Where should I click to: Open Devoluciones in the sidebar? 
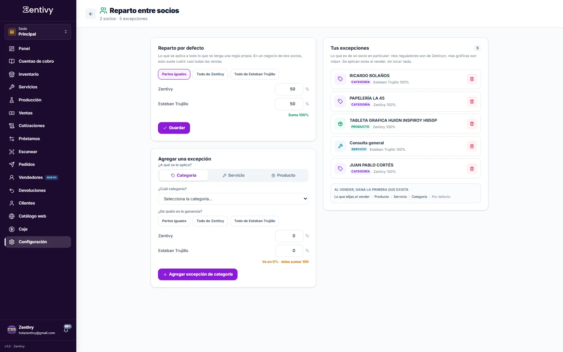point(38,190)
